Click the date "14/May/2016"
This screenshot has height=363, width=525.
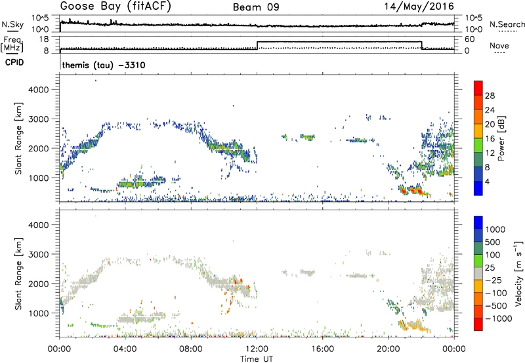(x=419, y=7)
